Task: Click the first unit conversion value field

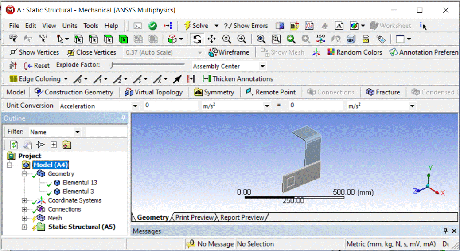Action: pos(171,106)
